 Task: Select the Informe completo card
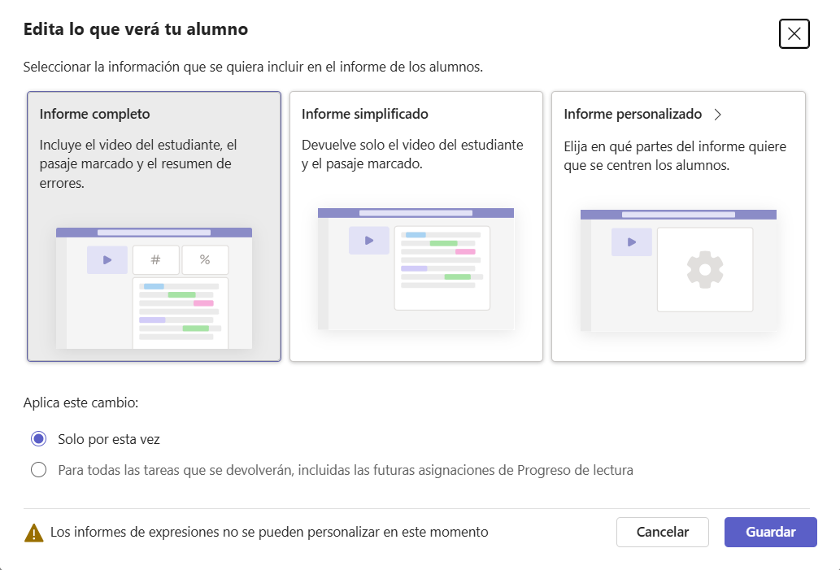click(155, 227)
